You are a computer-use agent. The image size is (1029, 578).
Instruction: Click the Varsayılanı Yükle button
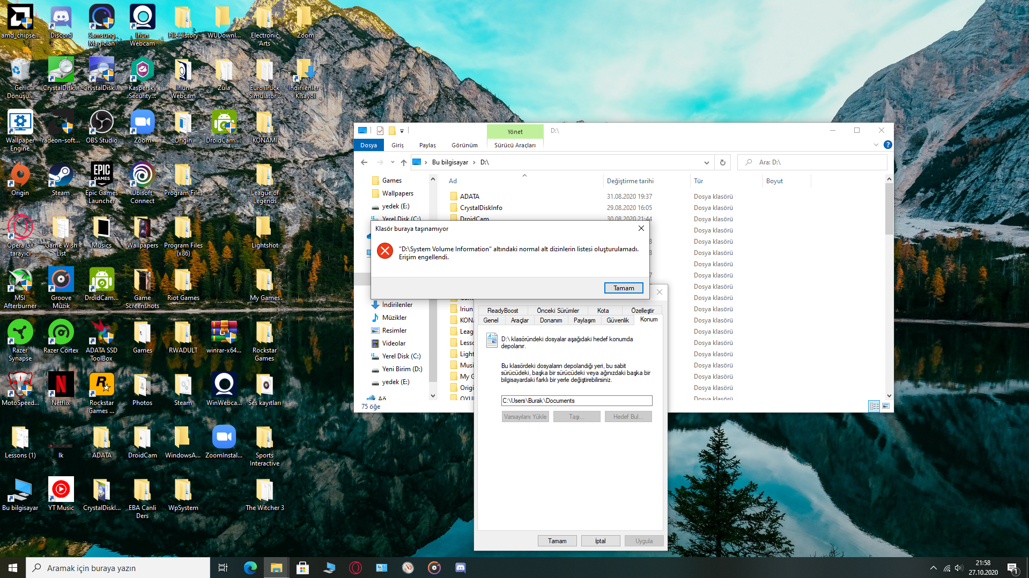[x=525, y=417]
